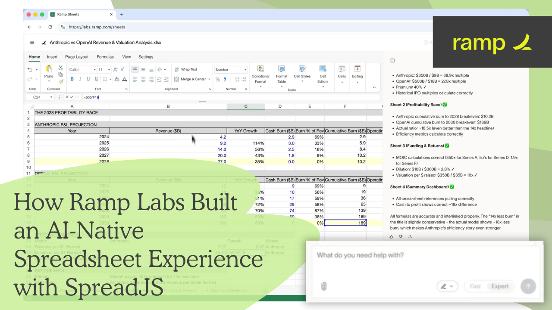Apply center horizontal alignment

pyautogui.click(x=143, y=79)
